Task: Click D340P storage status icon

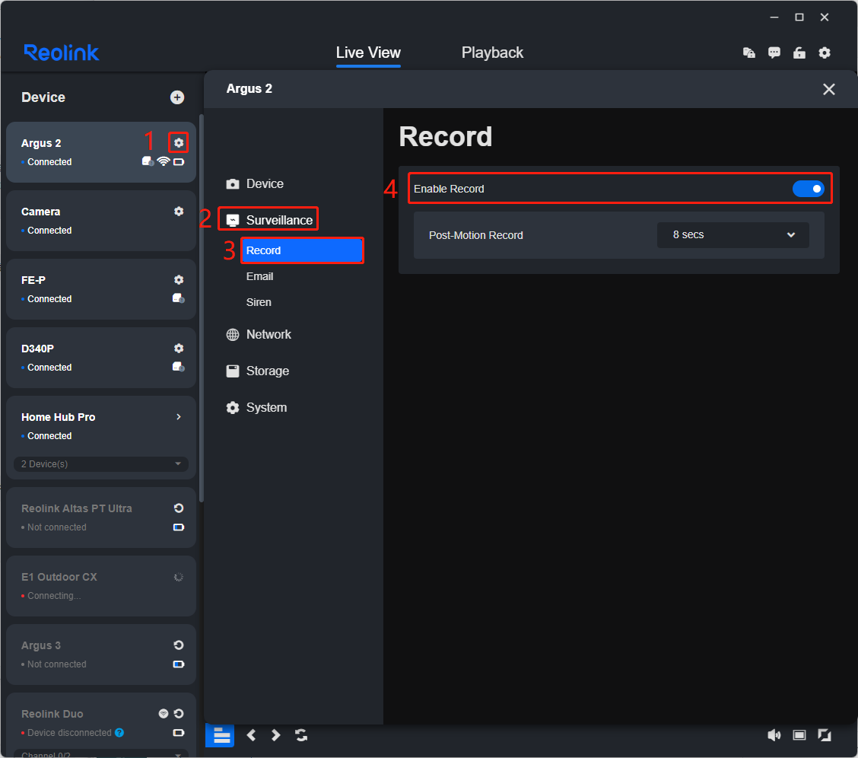Action: tap(179, 367)
